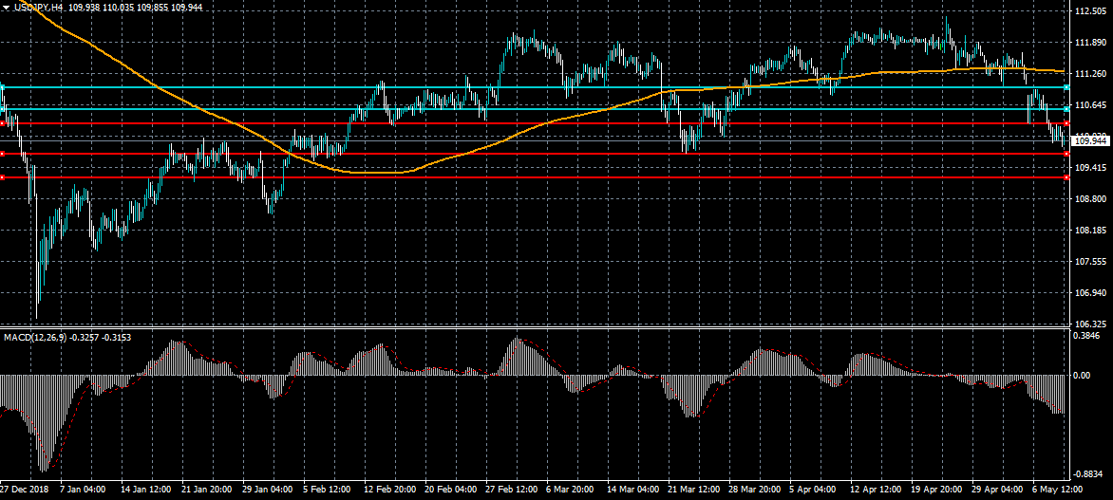Select the topmost red horizontal line
The image size is (1113, 500).
[533, 123]
